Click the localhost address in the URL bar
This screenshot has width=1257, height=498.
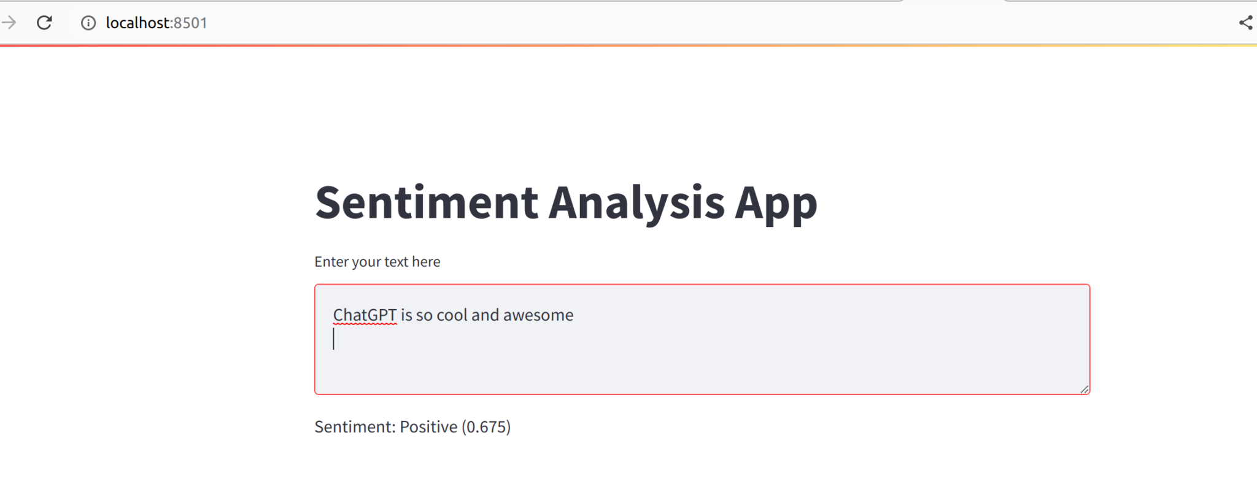tap(137, 23)
